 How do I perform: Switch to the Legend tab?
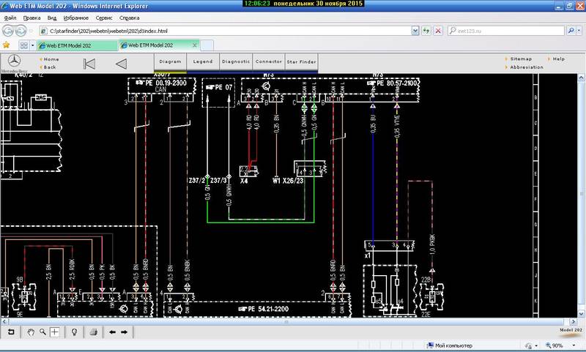point(203,62)
